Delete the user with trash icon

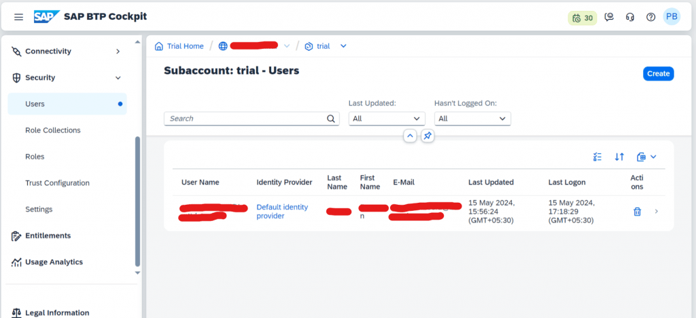(637, 212)
